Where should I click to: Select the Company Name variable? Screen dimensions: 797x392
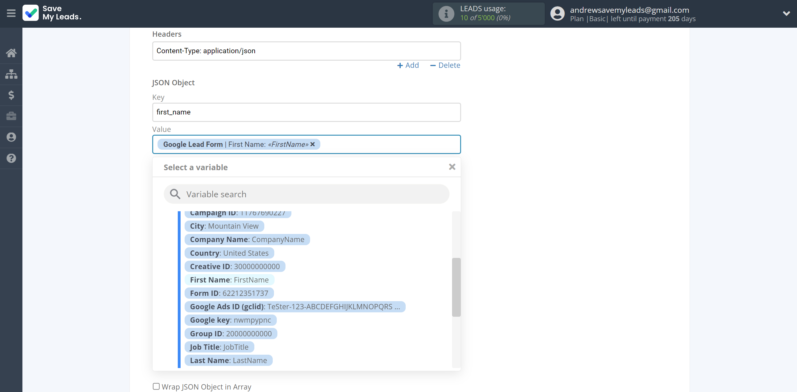247,240
